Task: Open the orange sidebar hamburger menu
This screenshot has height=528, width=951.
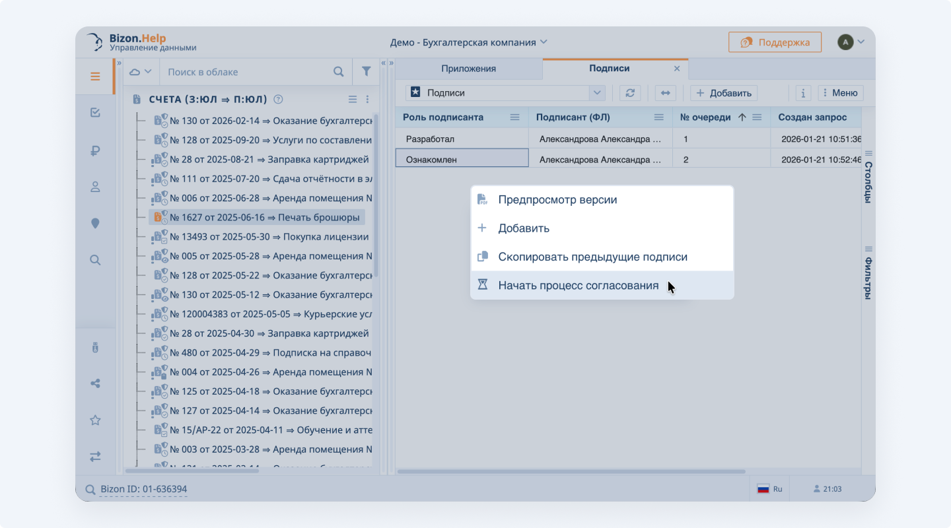Action: (x=95, y=76)
